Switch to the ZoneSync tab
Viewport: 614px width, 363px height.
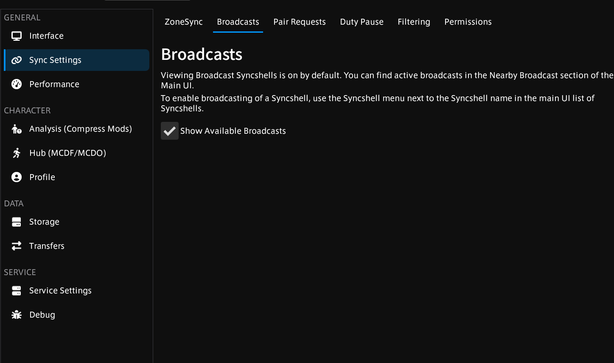[x=184, y=22]
